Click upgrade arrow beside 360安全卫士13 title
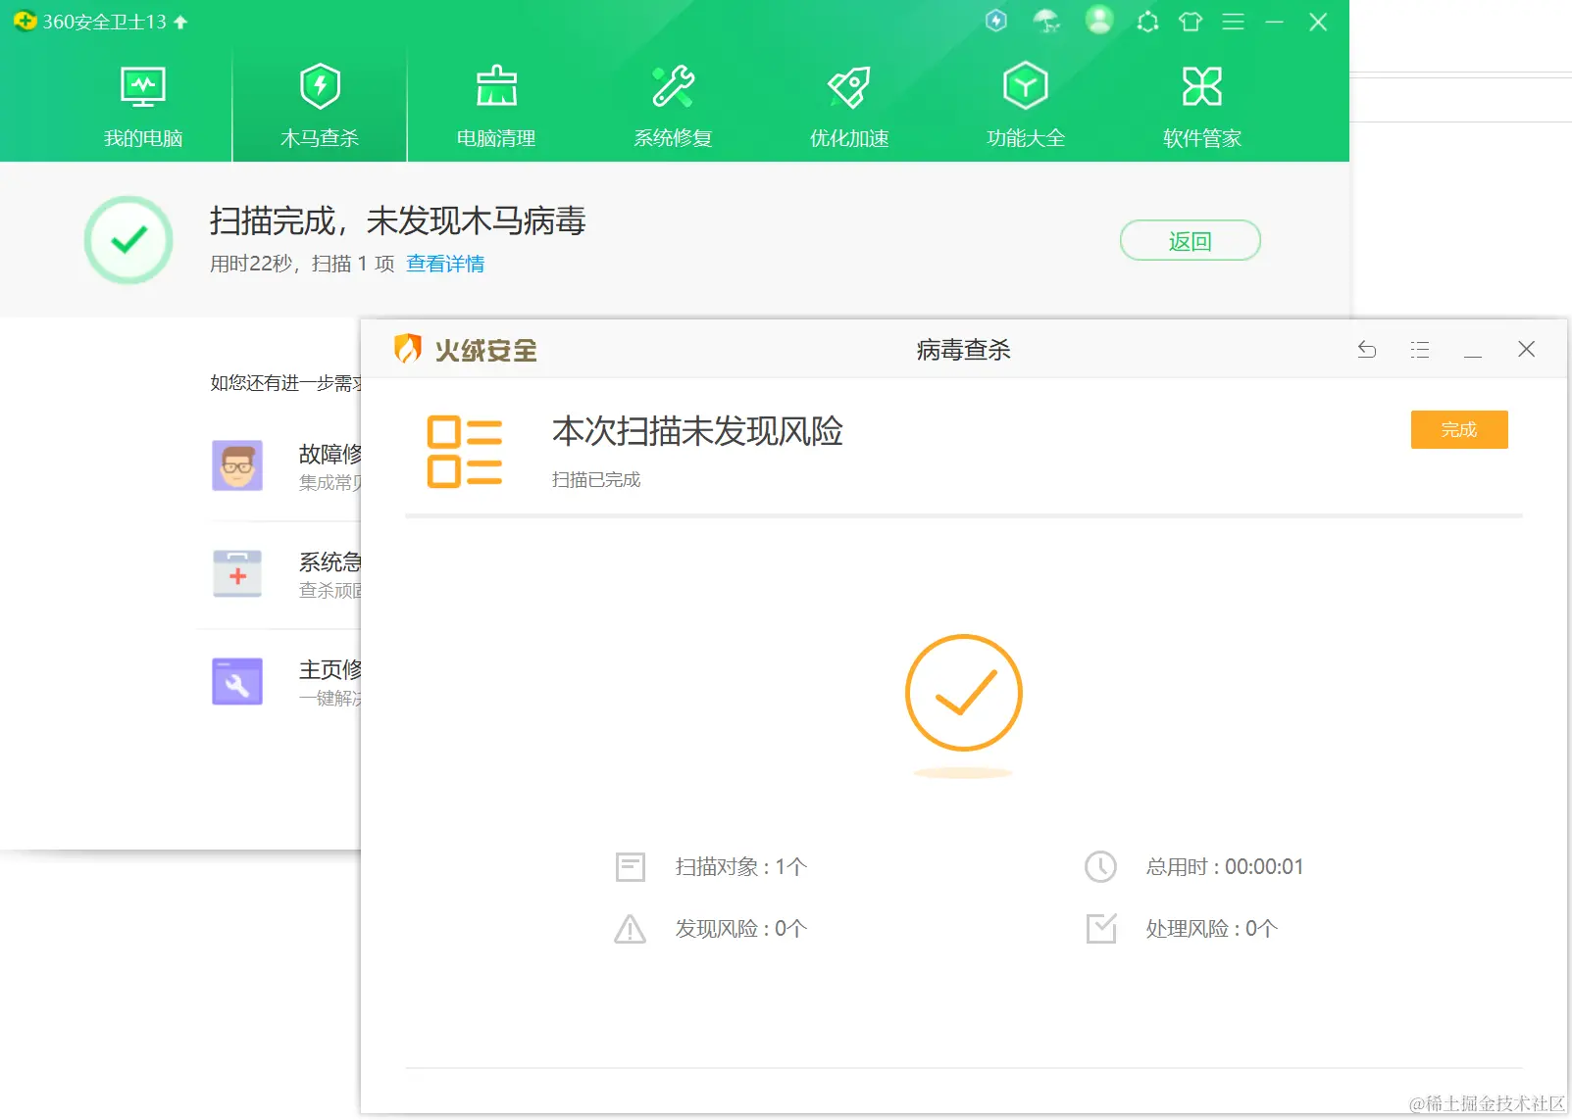1572x1120 pixels. pyautogui.click(x=180, y=22)
